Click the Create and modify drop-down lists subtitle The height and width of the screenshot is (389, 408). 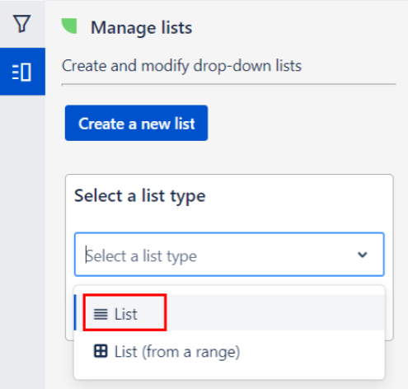pyautogui.click(x=181, y=66)
